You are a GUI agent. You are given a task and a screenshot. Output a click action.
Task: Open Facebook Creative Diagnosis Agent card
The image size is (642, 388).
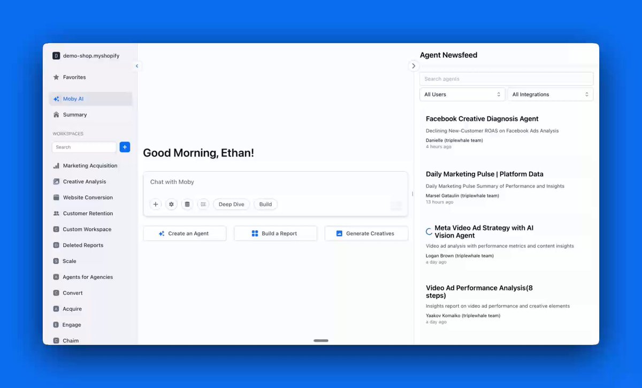pos(506,132)
